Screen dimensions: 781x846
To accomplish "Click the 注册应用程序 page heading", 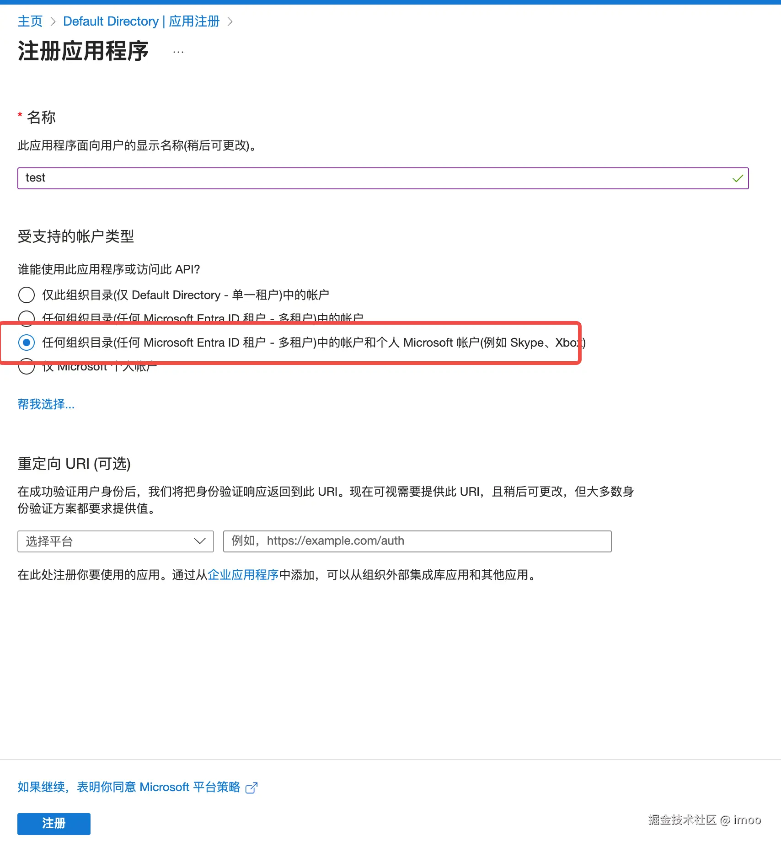I will click(x=83, y=51).
